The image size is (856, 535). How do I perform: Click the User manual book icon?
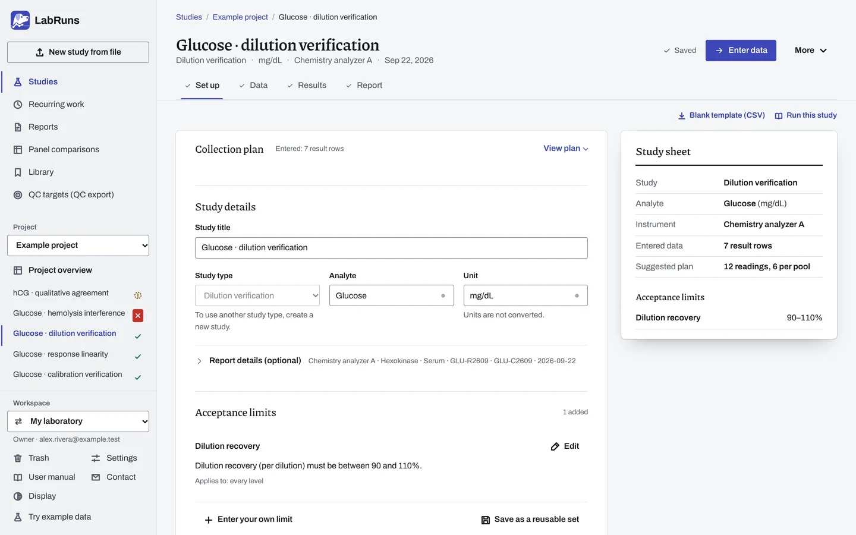(x=18, y=477)
